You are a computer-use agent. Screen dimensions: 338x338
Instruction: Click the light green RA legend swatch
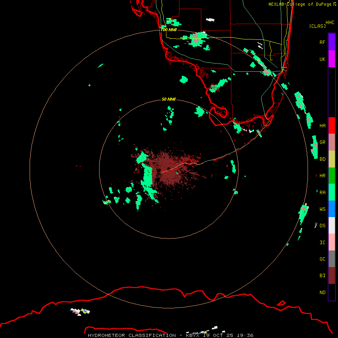click(332, 192)
